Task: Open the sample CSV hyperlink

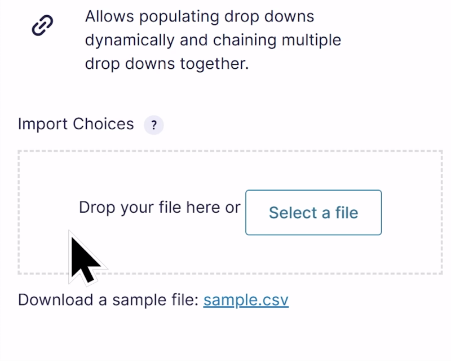Action: (x=246, y=300)
